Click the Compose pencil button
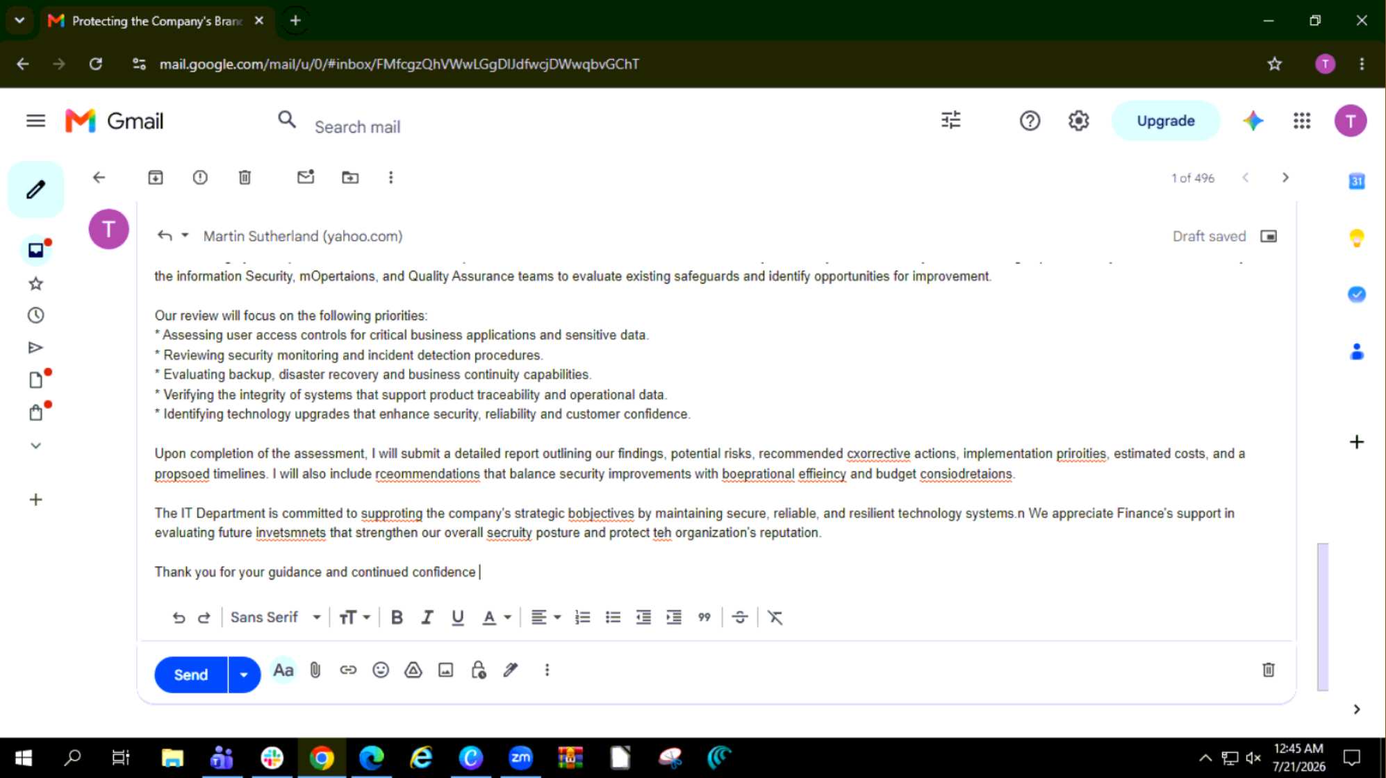The width and height of the screenshot is (1386, 778). pyautogui.click(x=35, y=189)
